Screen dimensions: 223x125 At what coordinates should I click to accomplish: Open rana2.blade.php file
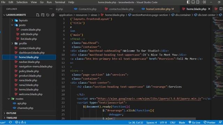click(29, 85)
